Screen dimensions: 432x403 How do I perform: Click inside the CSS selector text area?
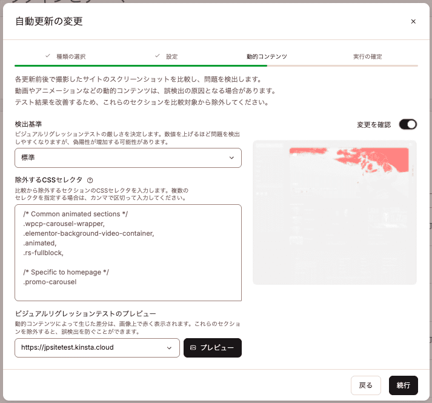(128, 253)
